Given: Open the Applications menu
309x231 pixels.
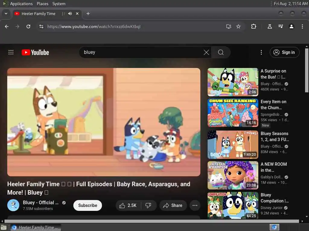Looking at the screenshot, I should (x=21, y=4).
